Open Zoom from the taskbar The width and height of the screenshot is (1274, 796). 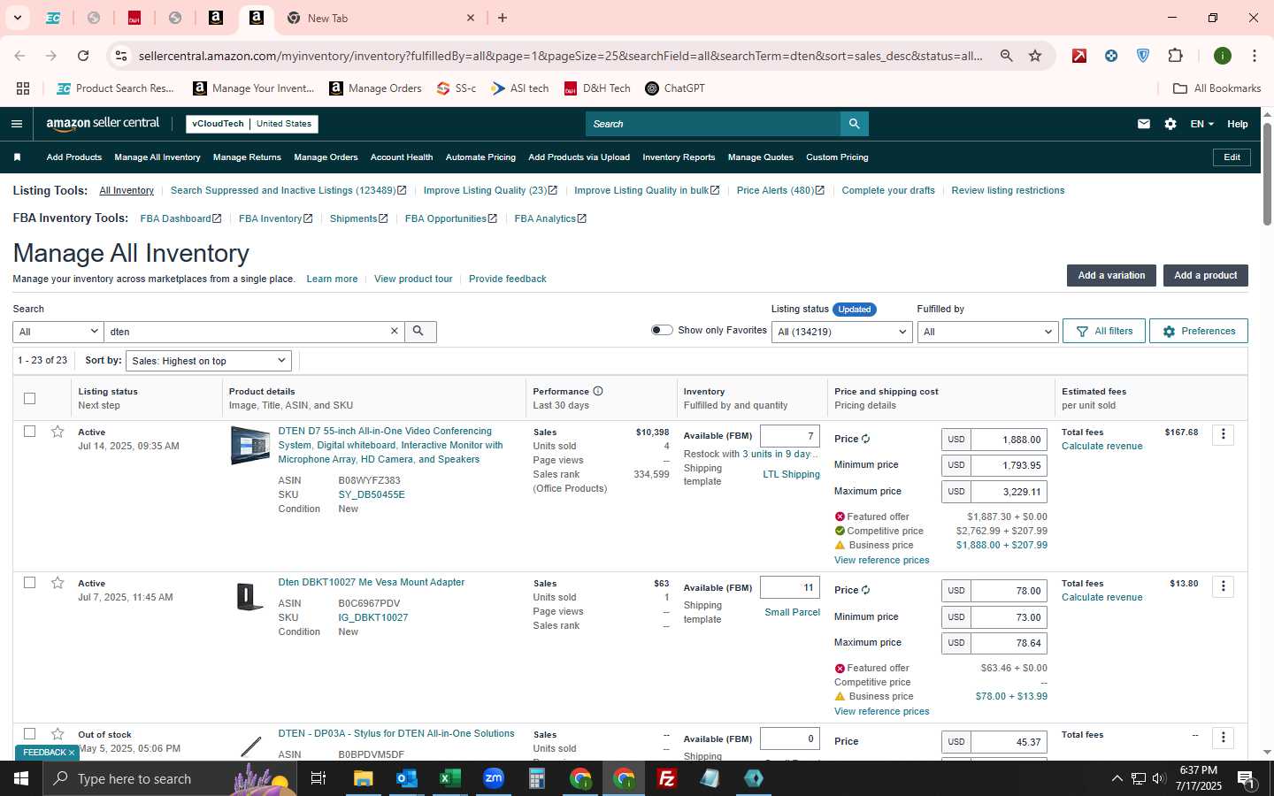[x=493, y=778]
